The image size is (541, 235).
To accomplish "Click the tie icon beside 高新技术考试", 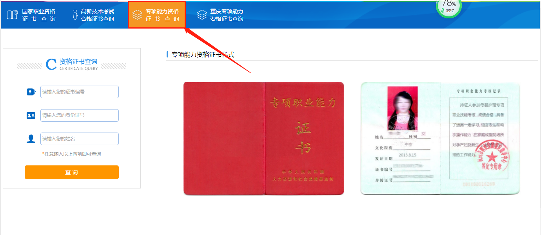I will click(x=75, y=15).
